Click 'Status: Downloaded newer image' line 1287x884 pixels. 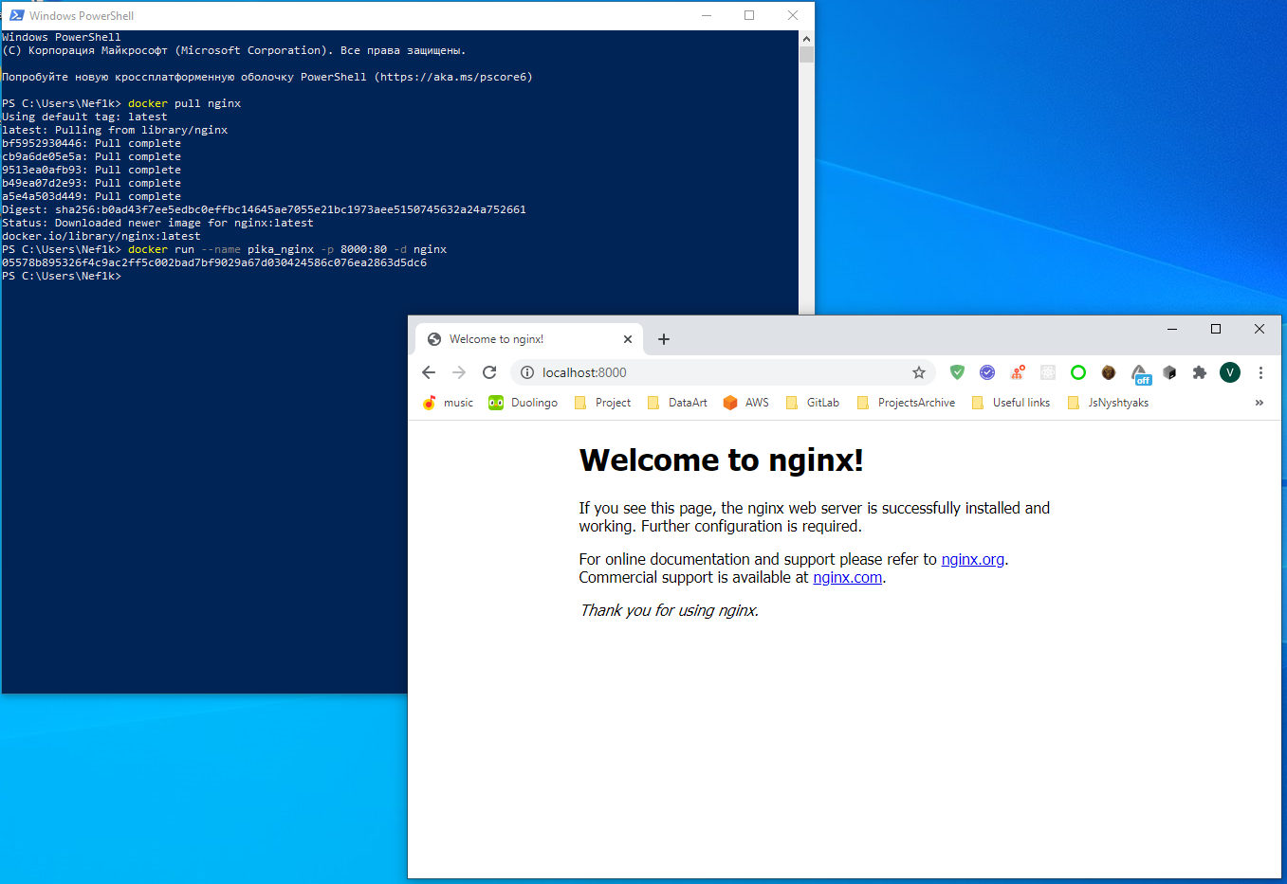click(x=157, y=223)
